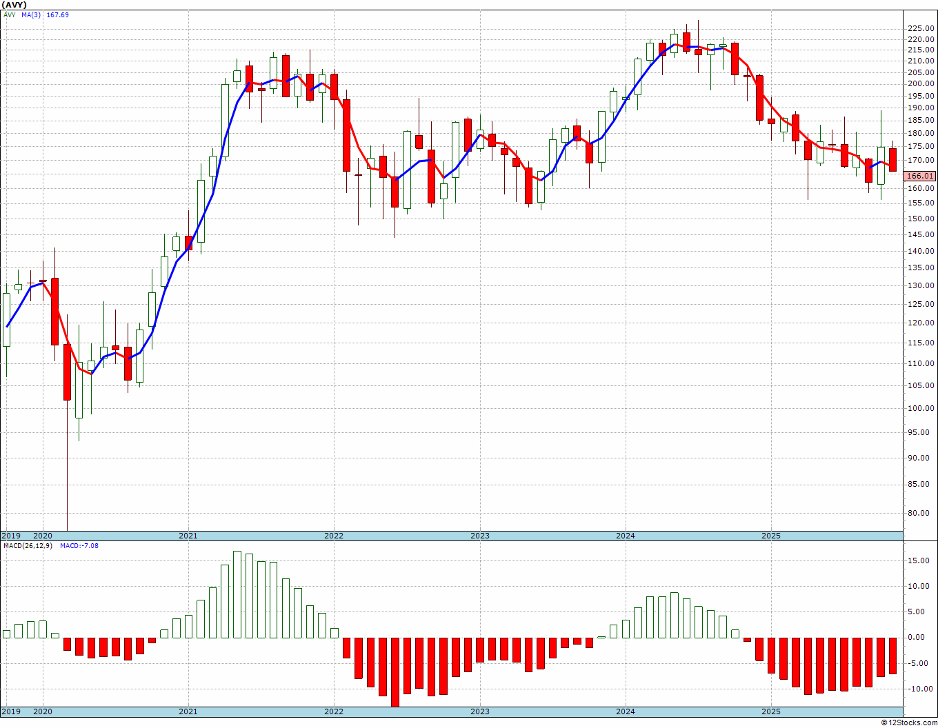Click the 220.00 price axis label

[921, 39]
